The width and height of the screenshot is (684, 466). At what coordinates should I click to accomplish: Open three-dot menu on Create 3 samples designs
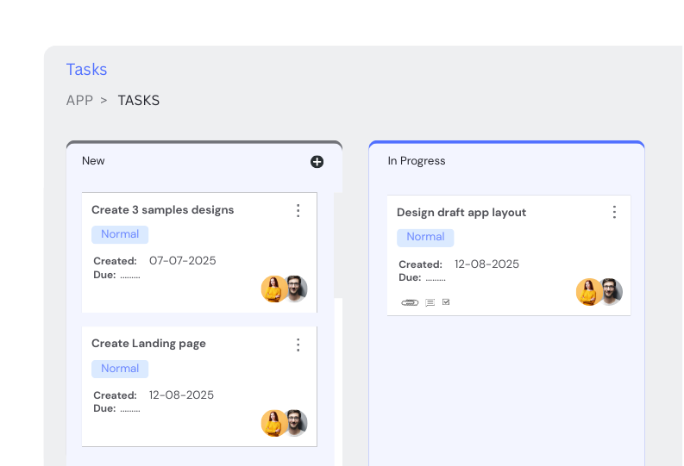[298, 210]
